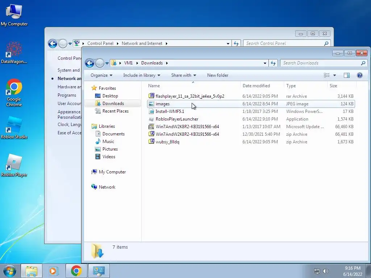Open the Include in library dropdown
This screenshot has width=371, height=278.
pyautogui.click(x=142, y=75)
